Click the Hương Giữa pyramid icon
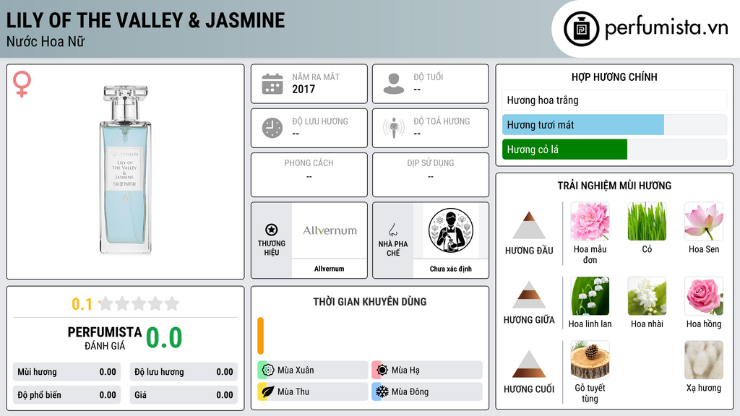This screenshot has width=740, height=416. [x=529, y=295]
